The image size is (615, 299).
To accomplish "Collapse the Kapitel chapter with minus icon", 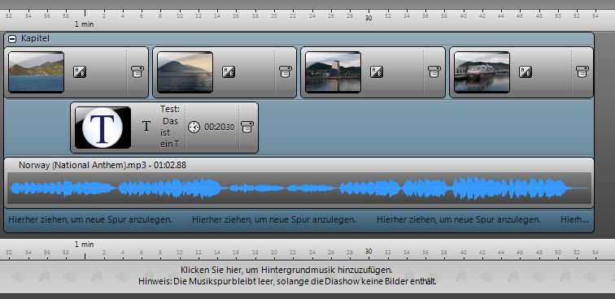I will (12, 39).
